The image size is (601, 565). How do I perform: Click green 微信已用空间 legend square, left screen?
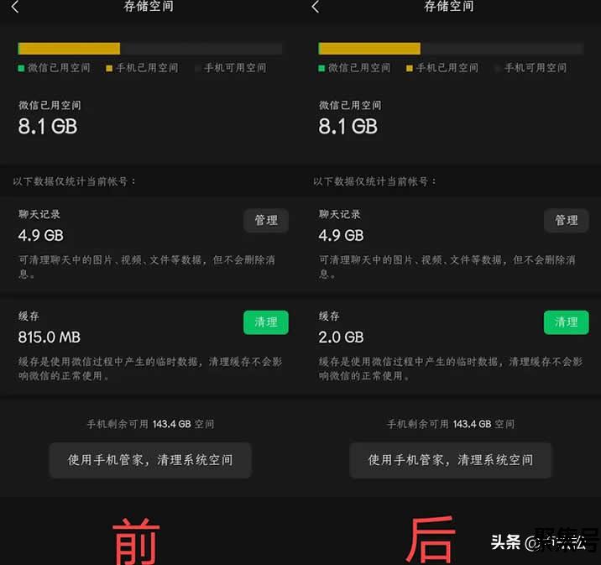(x=22, y=68)
